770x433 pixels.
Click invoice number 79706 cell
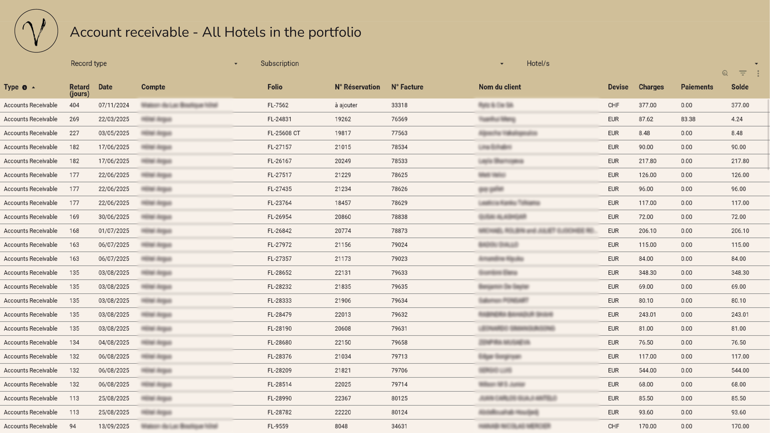pos(399,370)
